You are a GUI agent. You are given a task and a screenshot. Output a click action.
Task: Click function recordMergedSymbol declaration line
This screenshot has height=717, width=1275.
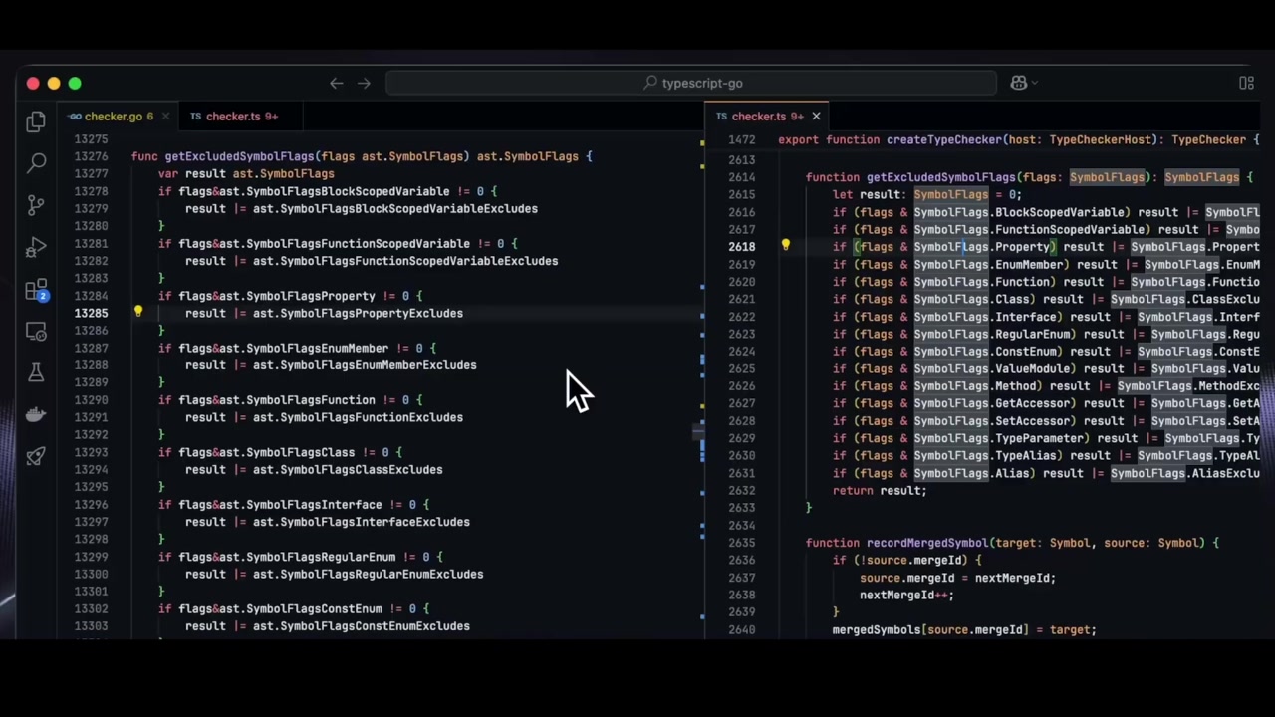pos(1012,543)
